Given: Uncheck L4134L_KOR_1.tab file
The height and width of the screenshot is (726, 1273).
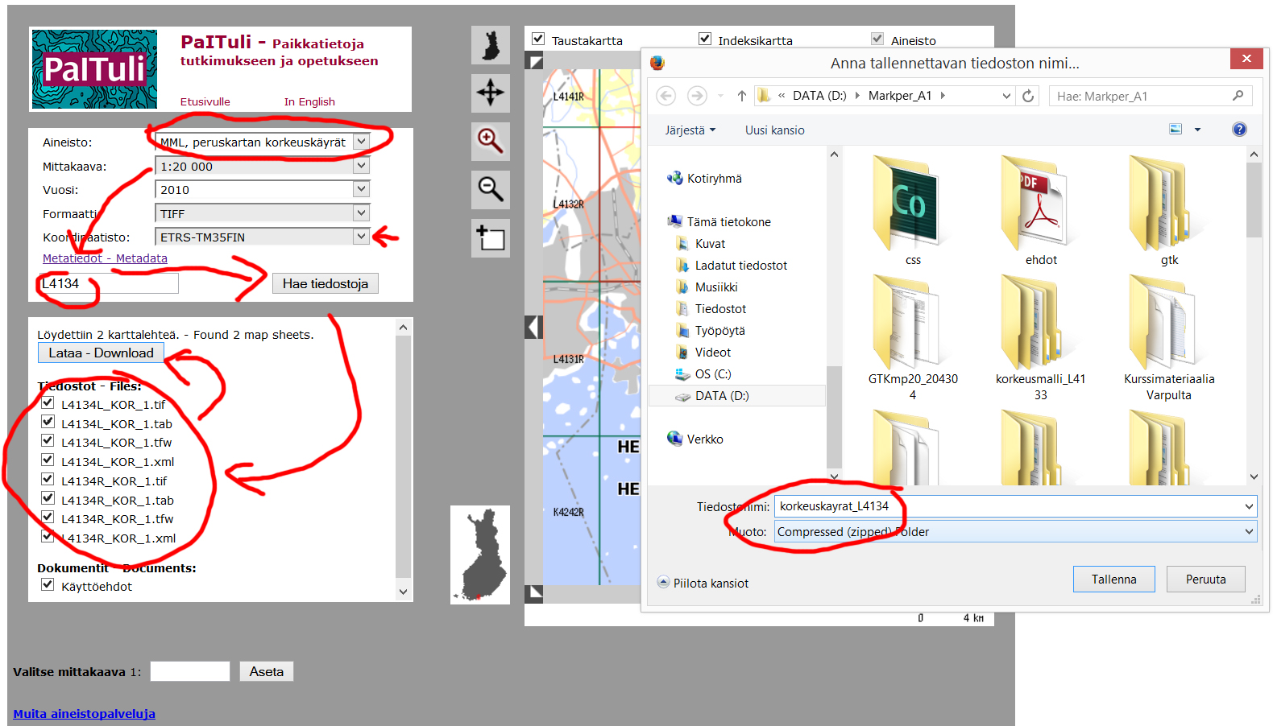Looking at the screenshot, I should pos(48,422).
